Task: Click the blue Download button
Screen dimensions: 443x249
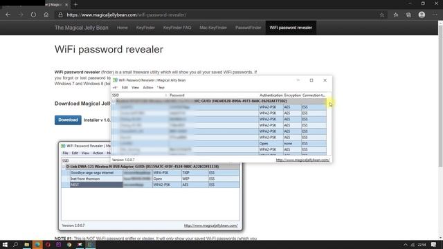Action: (x=68, y=120)
